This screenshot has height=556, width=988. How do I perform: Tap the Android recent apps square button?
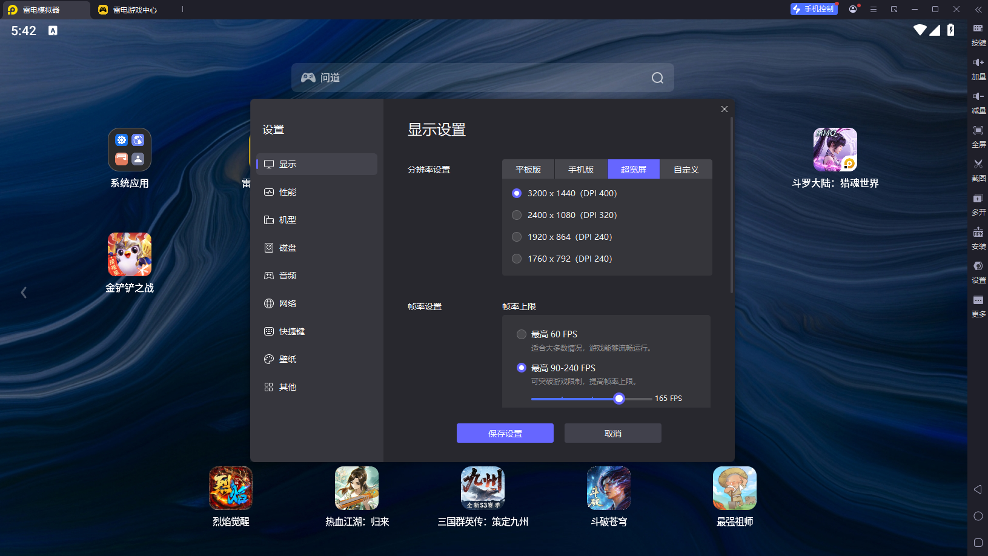pyautogui.click(x=978, y=543)
